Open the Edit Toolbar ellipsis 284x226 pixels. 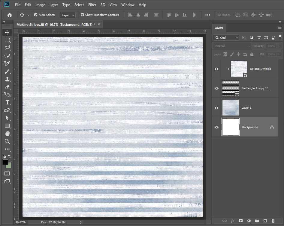click(7, 149)
